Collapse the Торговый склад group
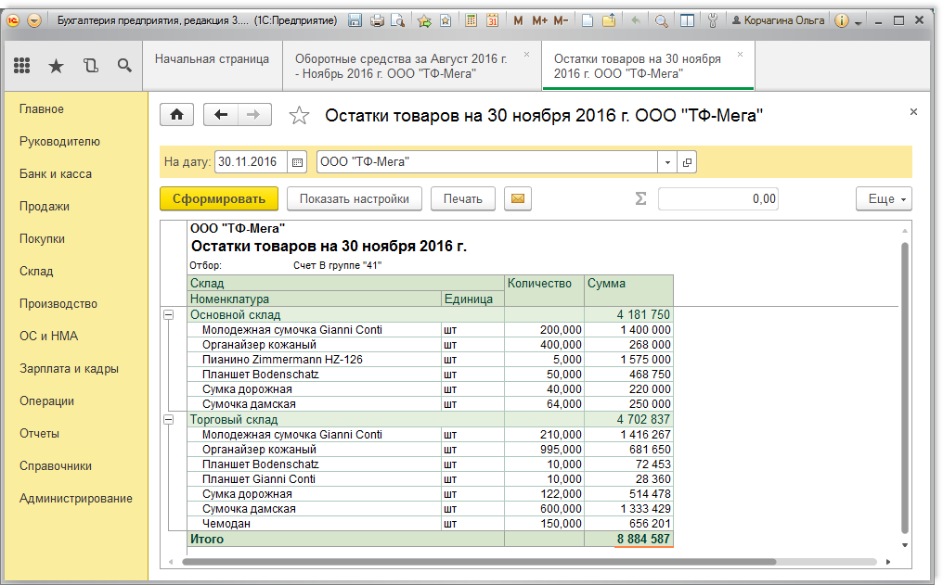The height and width of the screenshot is (585, 943). coord(168,420)
